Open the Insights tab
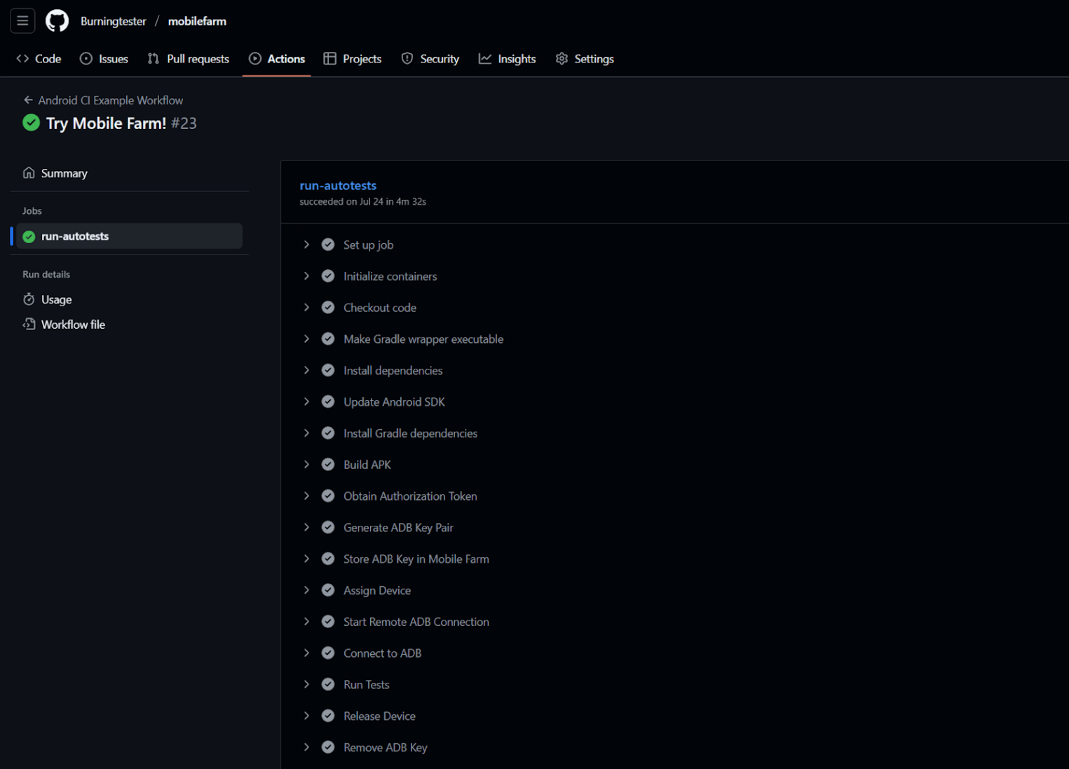This screenshot has width=1069, height=769. click(x=507, y=59)
